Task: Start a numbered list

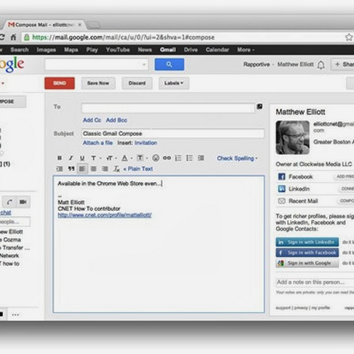Action: pyautogui.click(x=178, y=158)
